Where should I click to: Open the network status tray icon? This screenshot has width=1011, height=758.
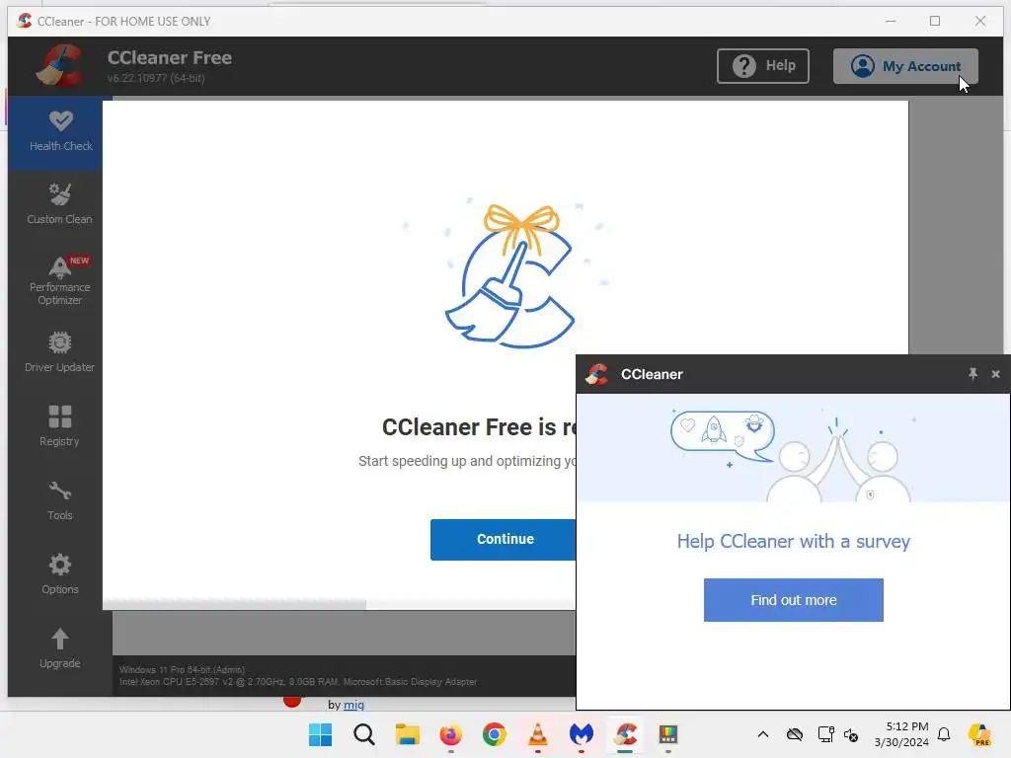825,734
